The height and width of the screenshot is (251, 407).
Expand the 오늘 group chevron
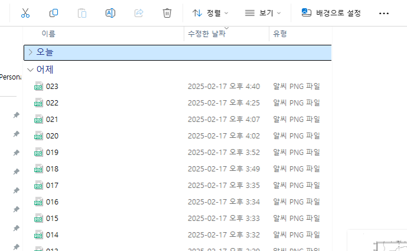point(30,52)
